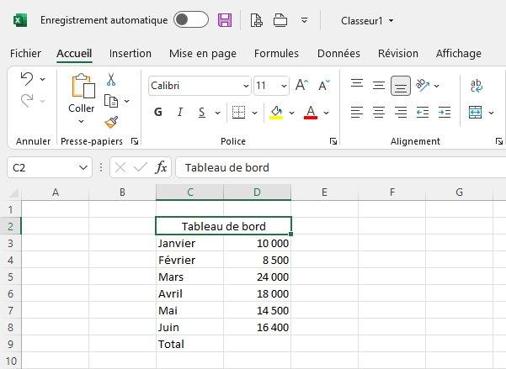The image size is (506, 369).
Task: Click the Coller paste clipboard icon
Action: pos(83,86)
